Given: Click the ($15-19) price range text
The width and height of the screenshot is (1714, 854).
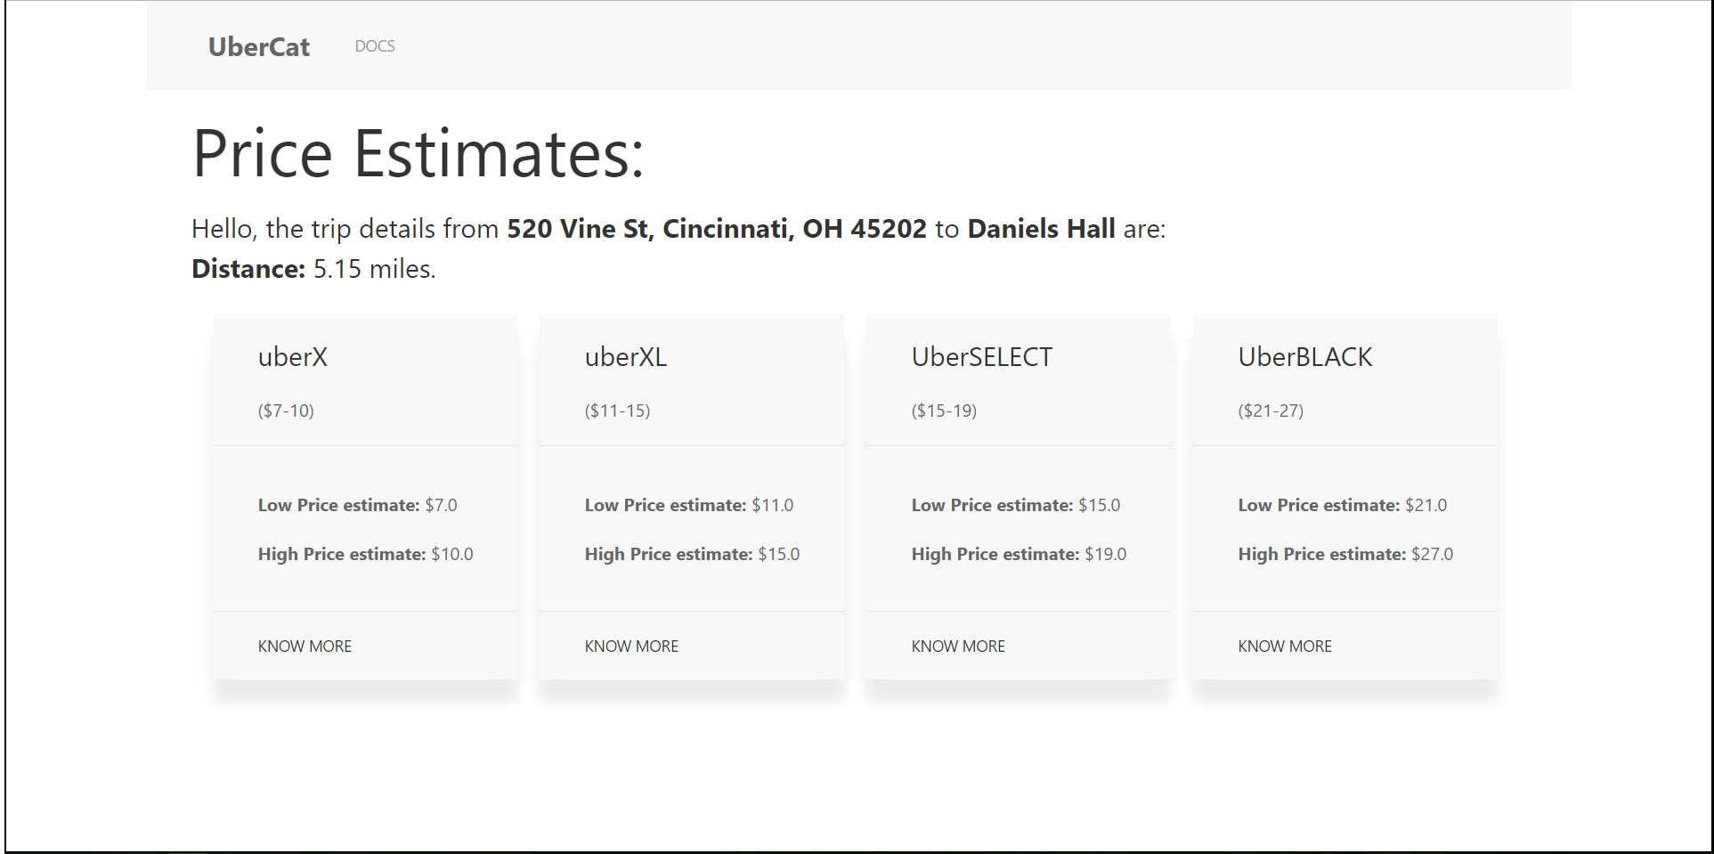Looking at the screenshot, I should [945, 411].
